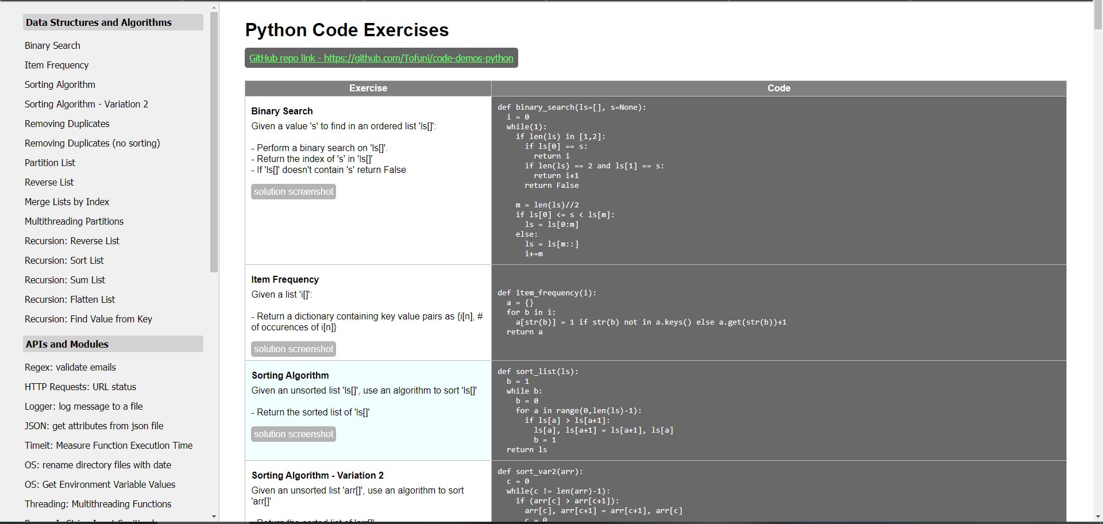
Task: Show Sorting Algorithm solution screenshot
Action: (293, 434)
